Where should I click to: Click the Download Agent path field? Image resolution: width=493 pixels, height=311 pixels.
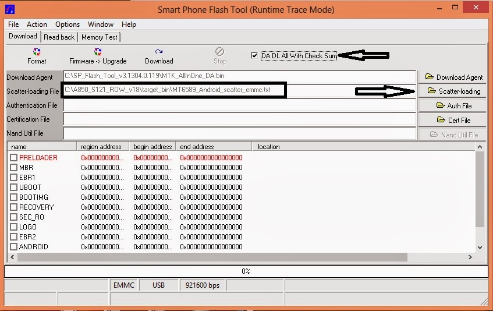240,76
